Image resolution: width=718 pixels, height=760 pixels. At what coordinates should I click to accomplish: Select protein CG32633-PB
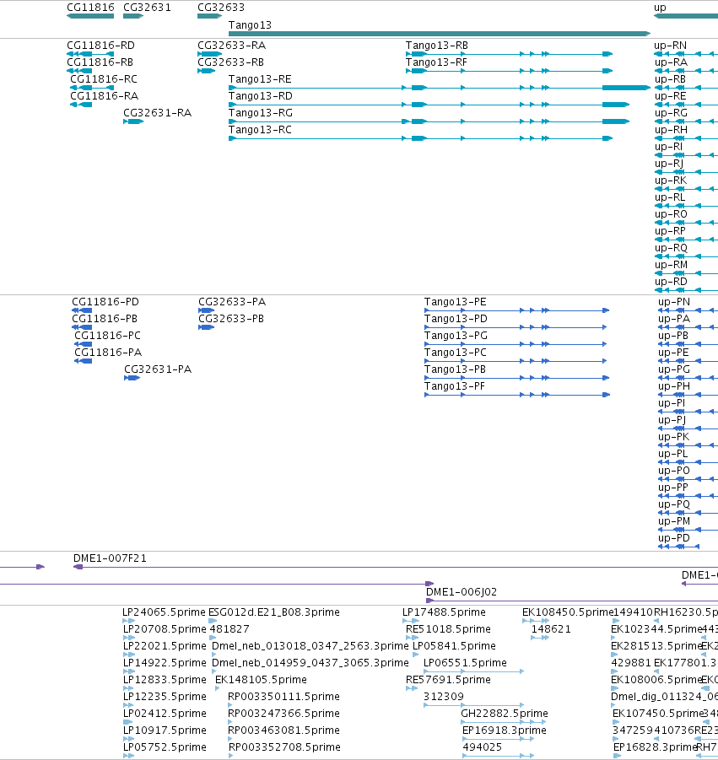coord(231,319)
